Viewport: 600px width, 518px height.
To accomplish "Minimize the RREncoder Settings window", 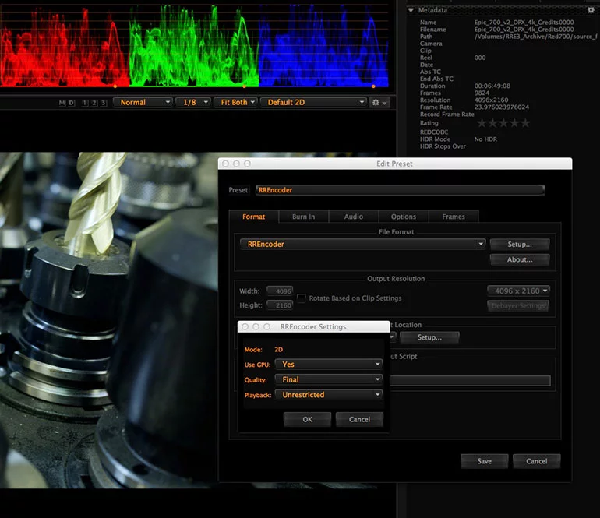I will pyautogui.click(x=256, y=326).
